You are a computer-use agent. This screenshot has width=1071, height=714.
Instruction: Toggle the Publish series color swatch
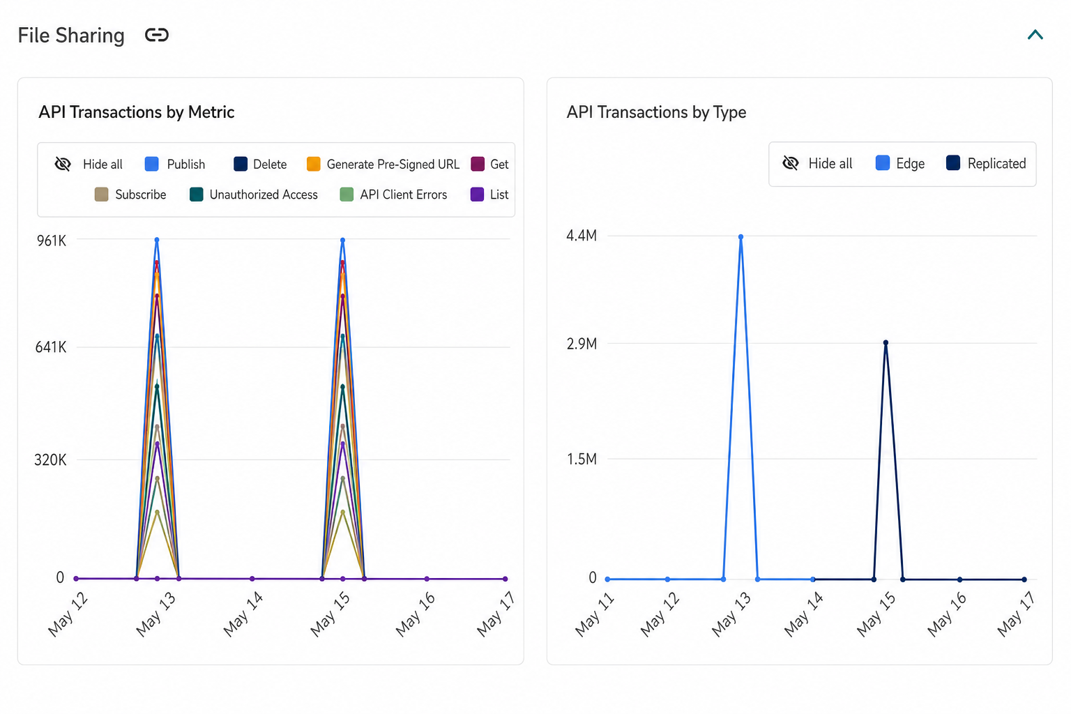(151, 164)
